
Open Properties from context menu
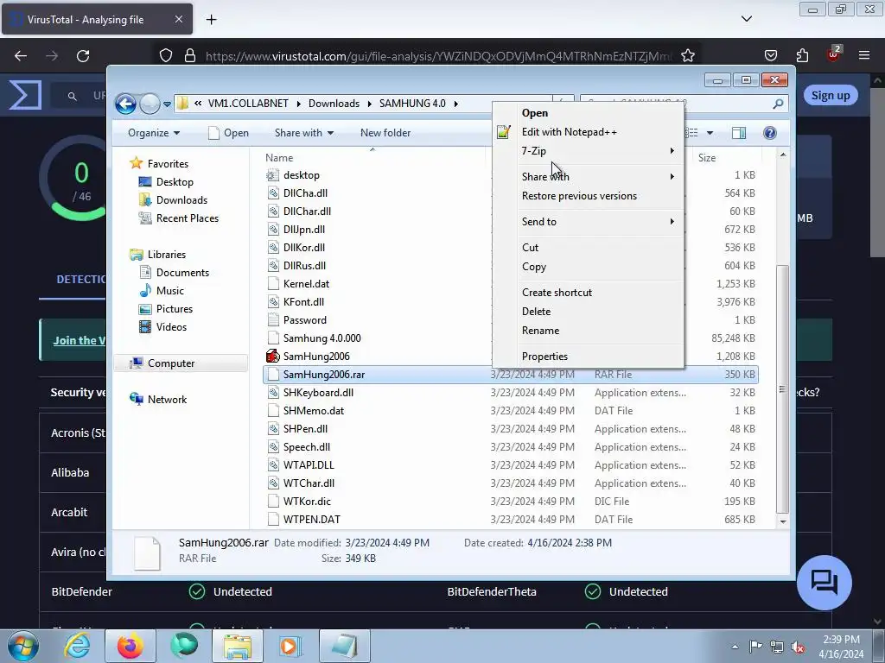[544, 357]
